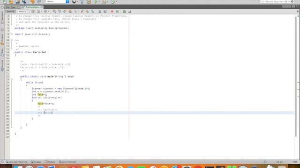Maximize the editor window
The image size is (300, 168).
(x=297, y=7)
